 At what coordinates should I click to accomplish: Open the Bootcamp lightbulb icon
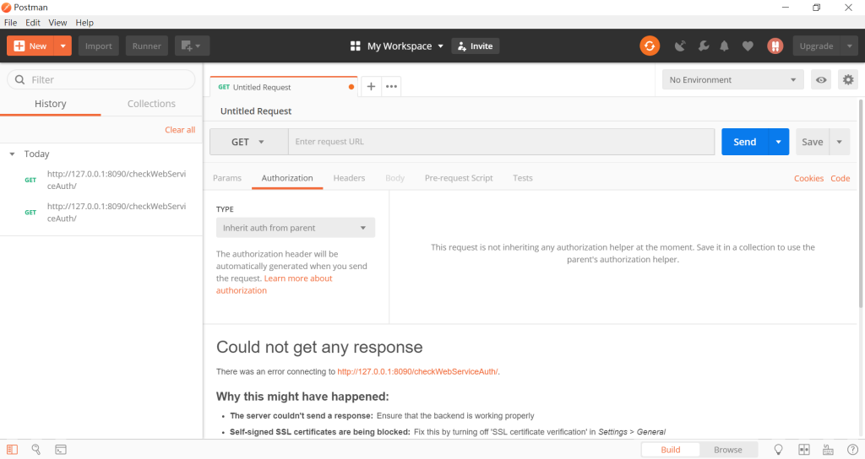(x=778, y=450)
